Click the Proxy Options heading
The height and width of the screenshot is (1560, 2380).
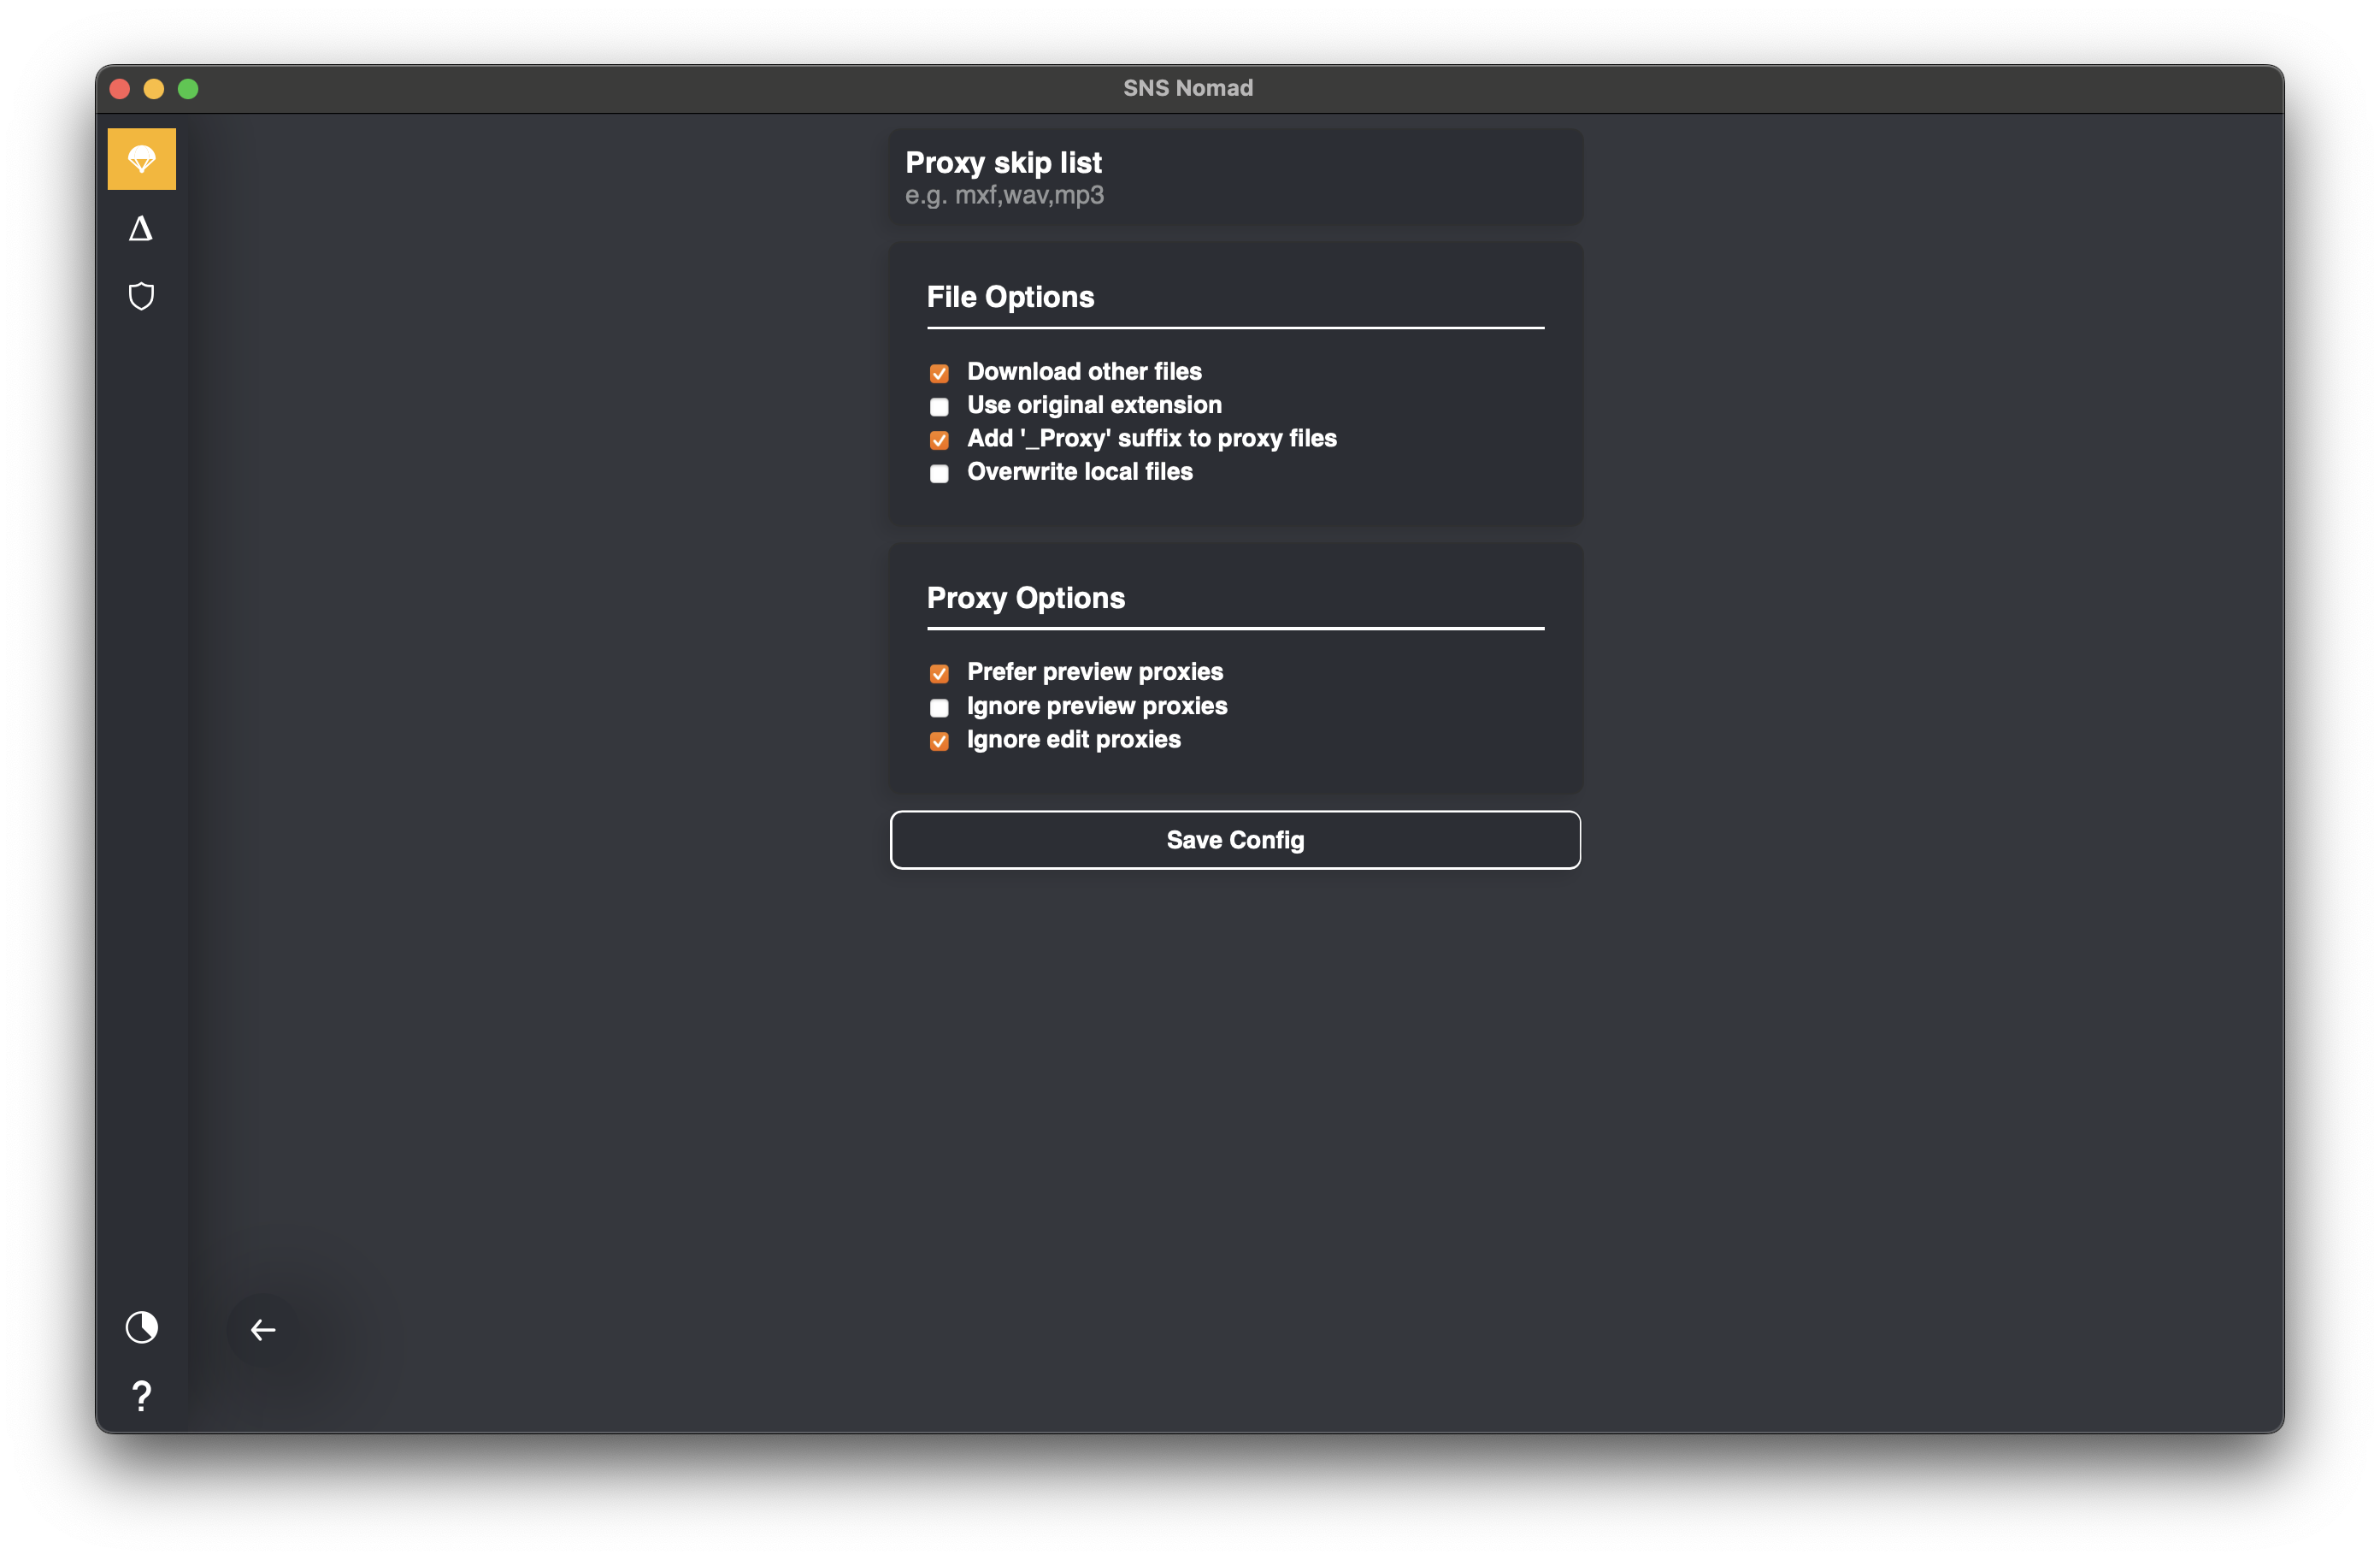[x=1026, y=597]
